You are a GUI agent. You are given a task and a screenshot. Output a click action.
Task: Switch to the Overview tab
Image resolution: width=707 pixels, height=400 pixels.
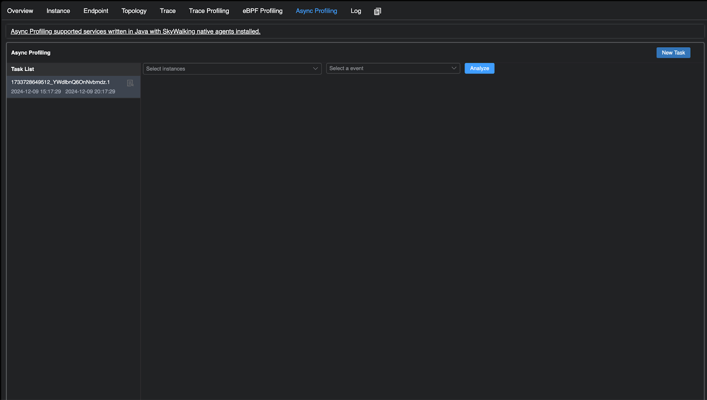[20, 11]
